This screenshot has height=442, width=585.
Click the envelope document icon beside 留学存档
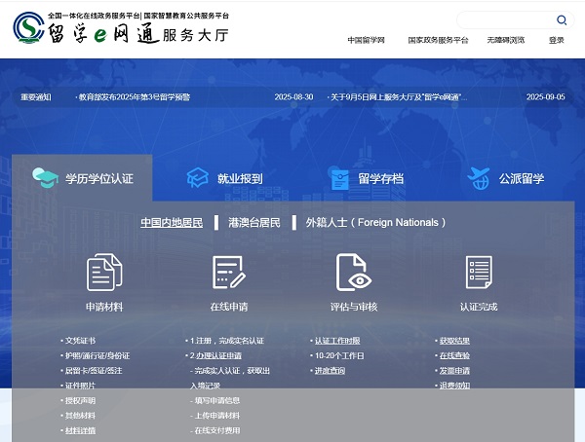[x=339, y=180]
